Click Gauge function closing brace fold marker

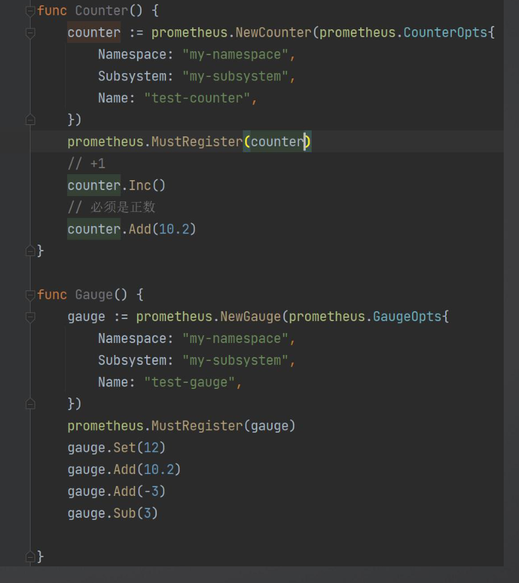click(x=30, y=556)
